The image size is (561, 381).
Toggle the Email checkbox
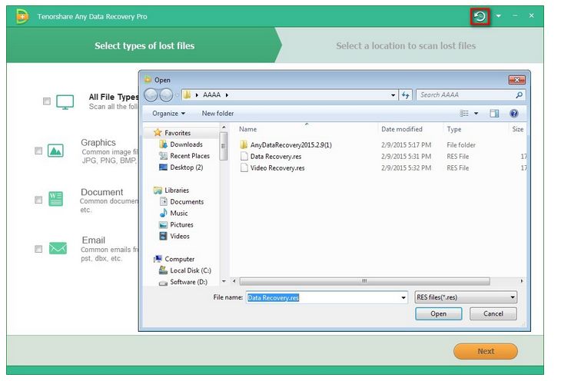38,249
